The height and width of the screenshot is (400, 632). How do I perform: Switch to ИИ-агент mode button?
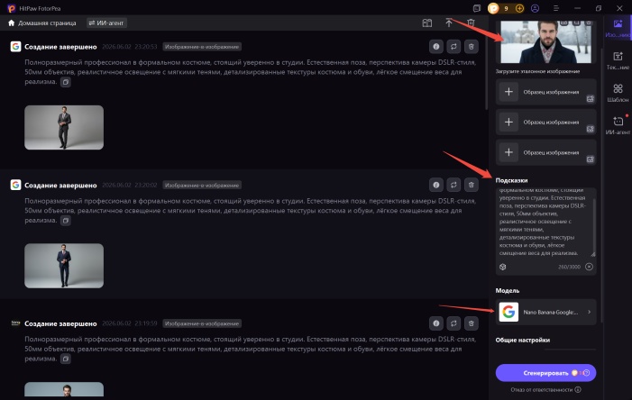(x=106, y=23)
